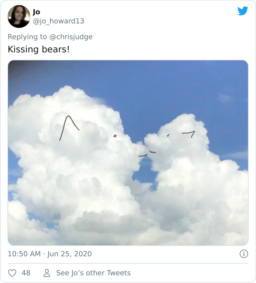256x283 pixels.
Task: Click the right cloud bear's drawn ear
Action: (189, 133)
